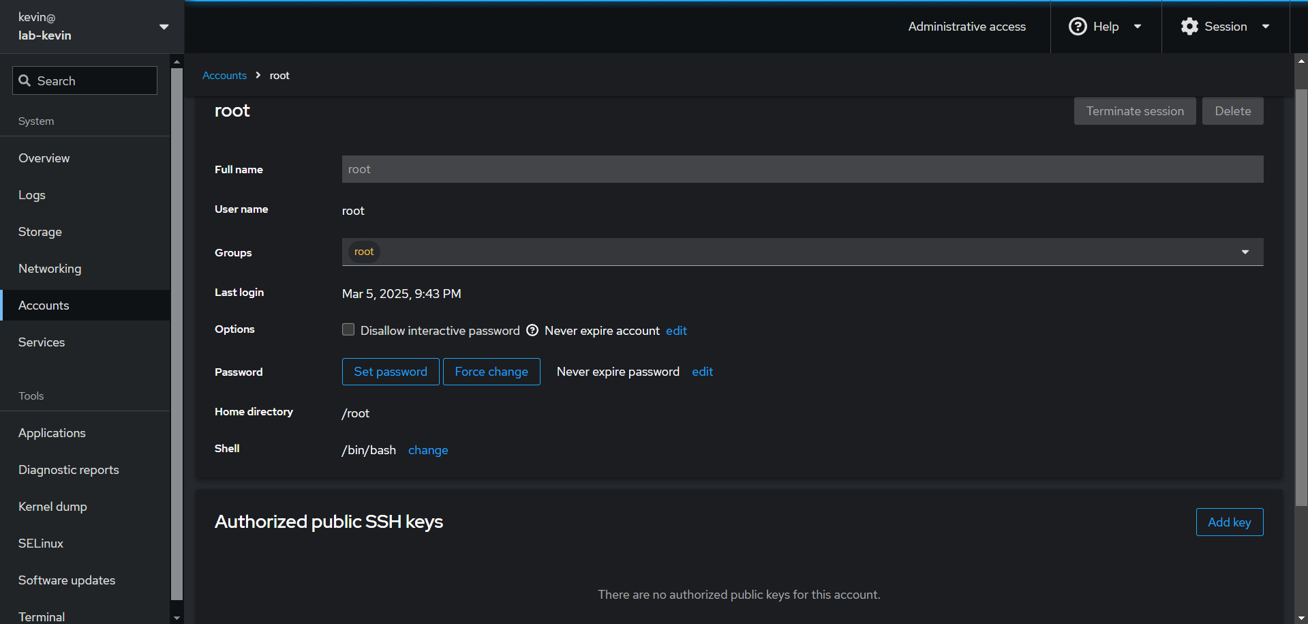Click the search magnifier icon in sidebar
The width and height of the screenshot is (1308, 624).
click(x=25, y=80)
